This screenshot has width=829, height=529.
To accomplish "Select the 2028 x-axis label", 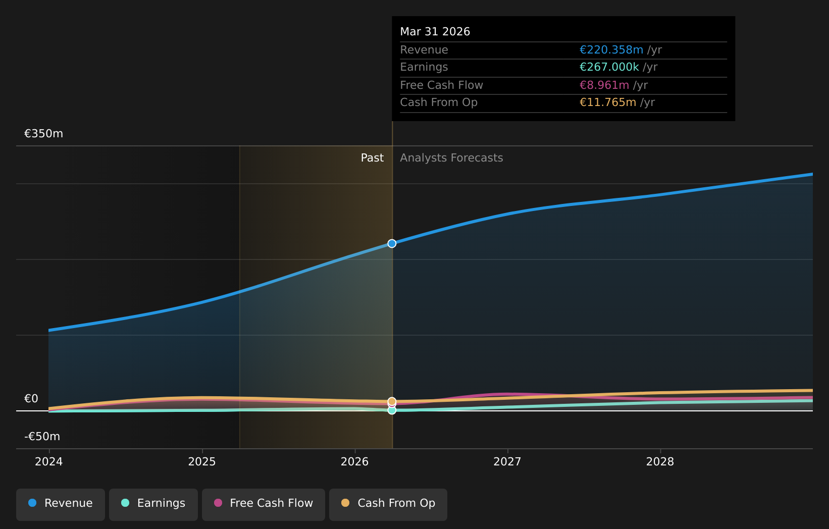I will (660, 461).
